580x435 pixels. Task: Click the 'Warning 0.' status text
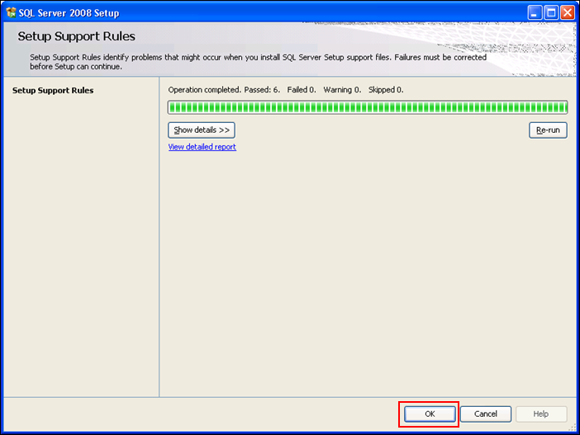pyautogui.click(x=342, y=90)
